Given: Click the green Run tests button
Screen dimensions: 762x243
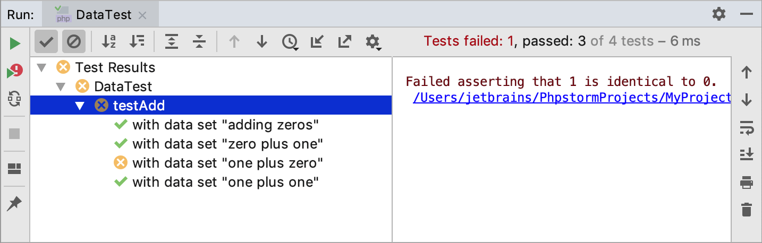Looking at the screenshot, I should (15, 43).
